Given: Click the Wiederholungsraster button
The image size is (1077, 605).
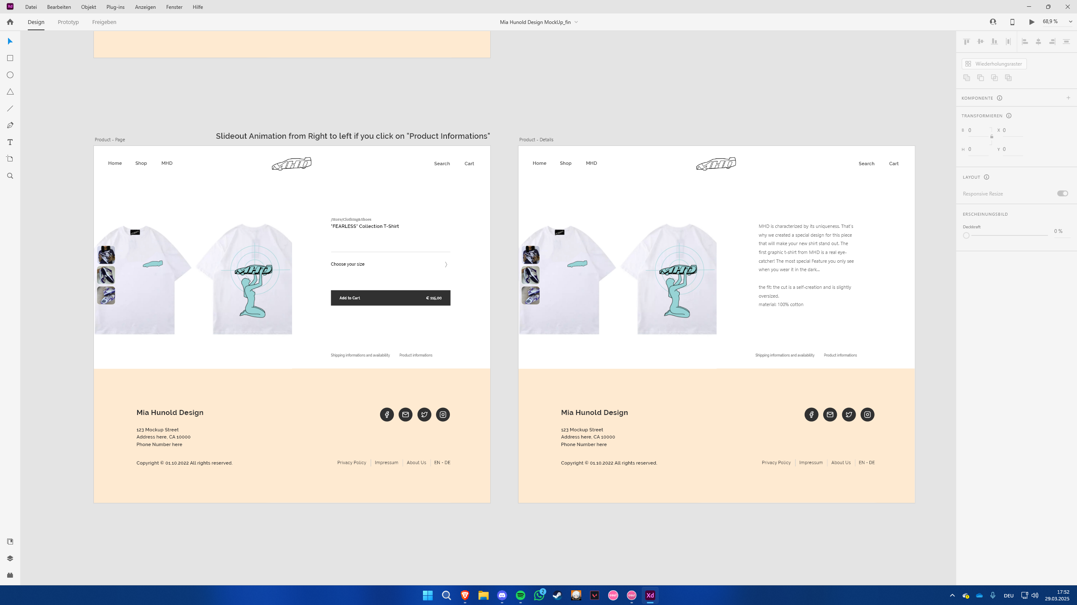Looking at the screenshot, I should click(x=994, y=64).
